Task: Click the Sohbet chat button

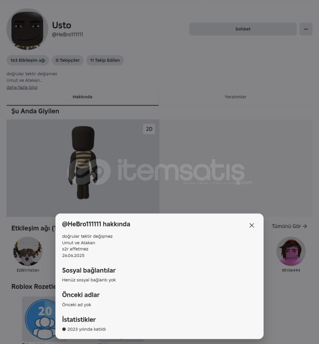Action: (243, 29)
